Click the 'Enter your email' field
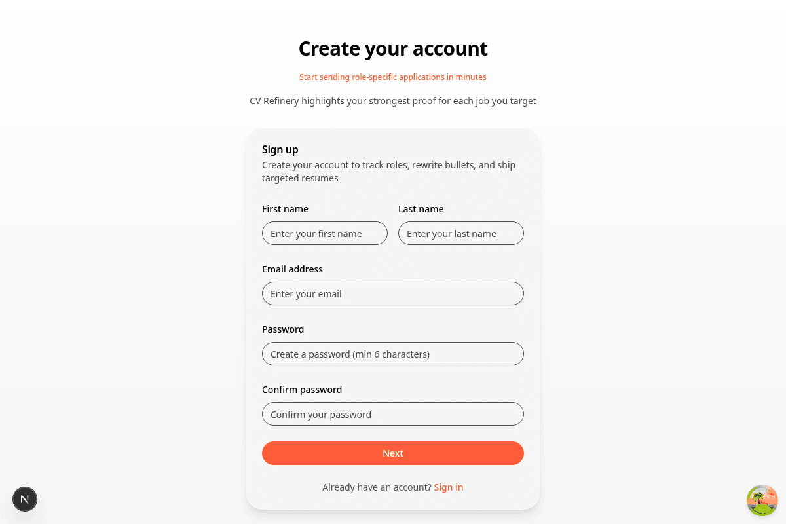This screenshot has width=786, height=524. tap(393, 293)
